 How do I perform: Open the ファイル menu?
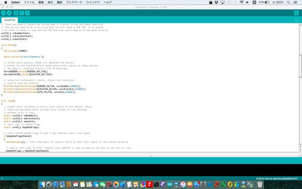click(x=29, y=2)
